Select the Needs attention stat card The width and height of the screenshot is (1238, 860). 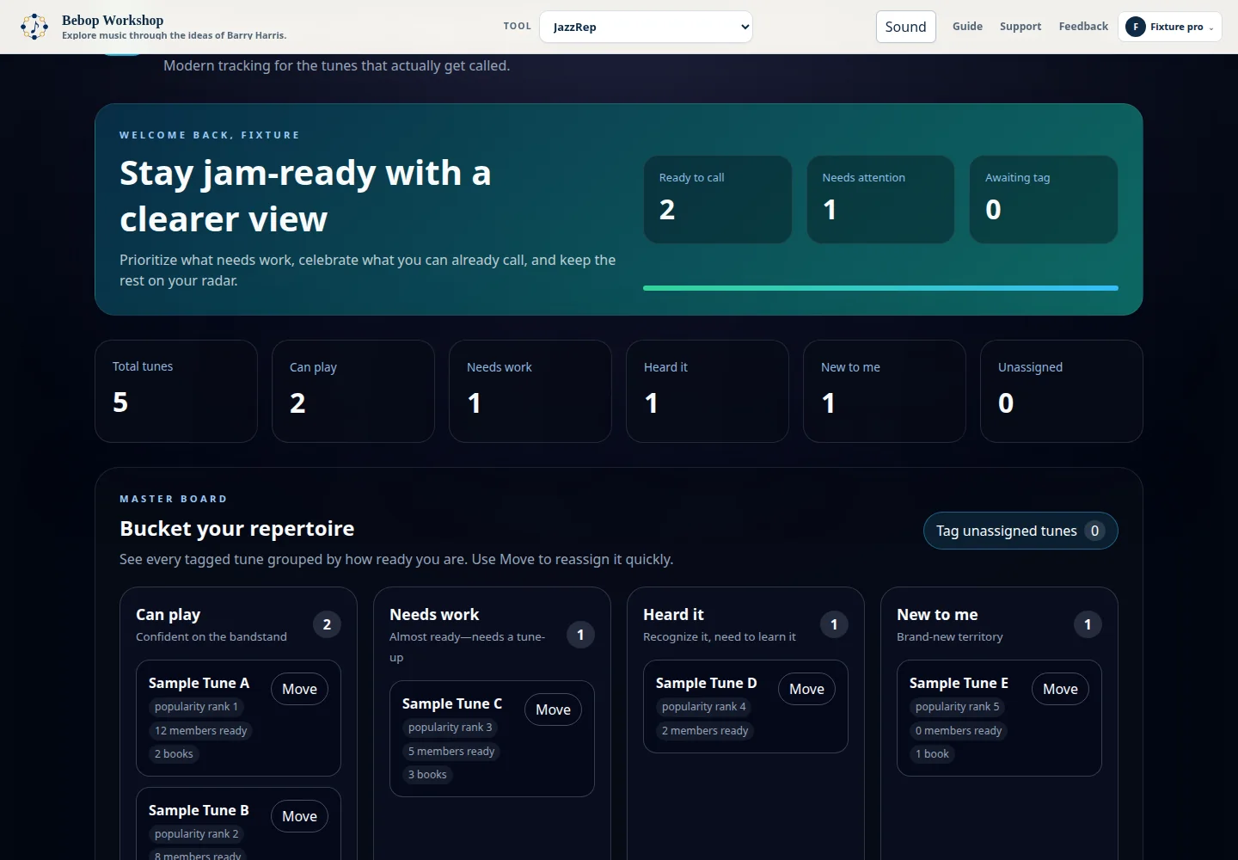(880, 200)
